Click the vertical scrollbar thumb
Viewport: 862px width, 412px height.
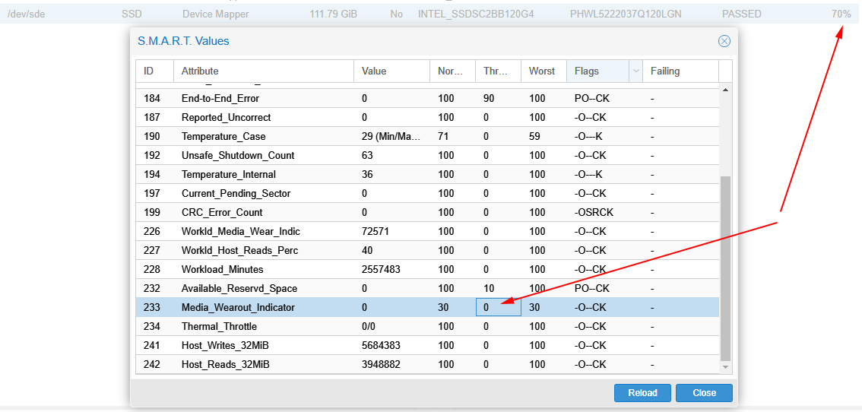click(724, 268)
